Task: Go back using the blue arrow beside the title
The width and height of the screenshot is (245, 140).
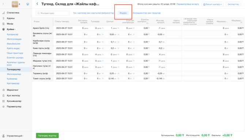Action: pyautogui.click(x=37, y=4)
